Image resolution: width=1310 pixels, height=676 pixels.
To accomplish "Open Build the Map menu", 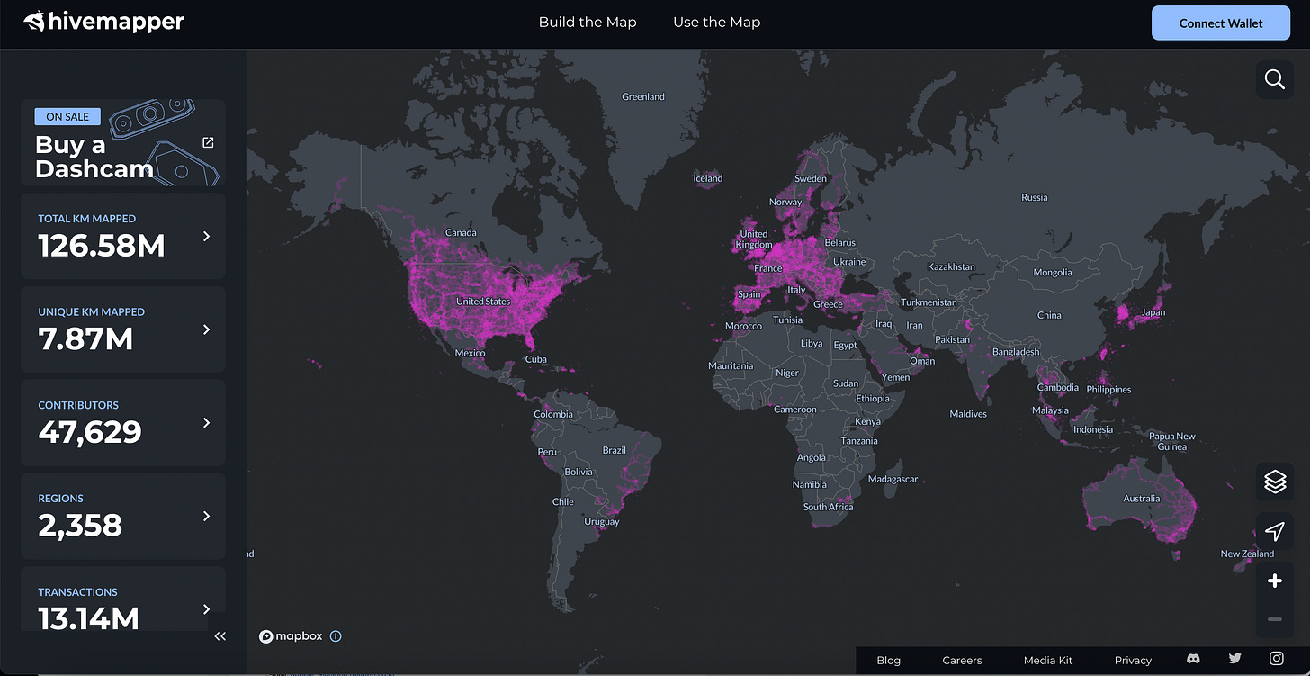I will 588,23.
